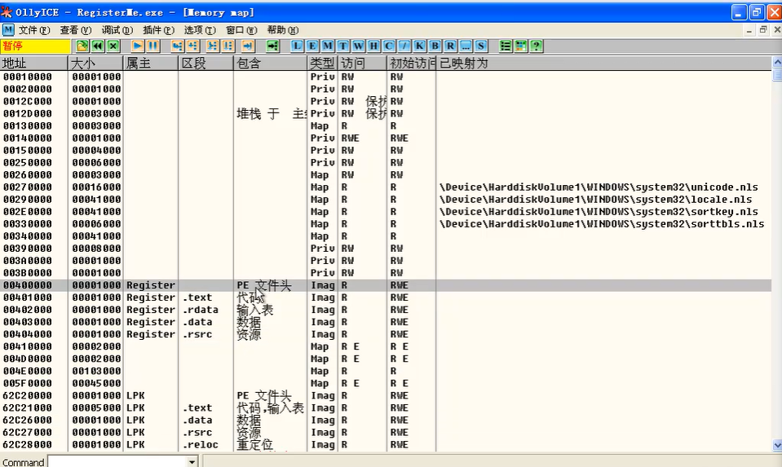Select the 00400000 PE 文件头 row
Viewport: 782px width, 467px height.
pos(386,285)
